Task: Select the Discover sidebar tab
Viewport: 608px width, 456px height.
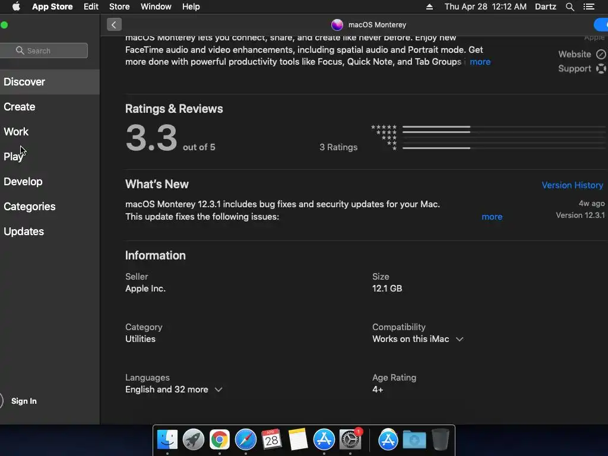Action: [50, 82]
